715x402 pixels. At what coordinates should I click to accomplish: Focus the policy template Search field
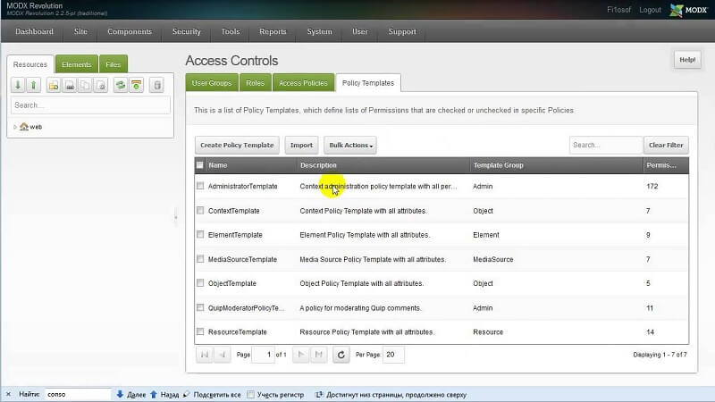coord(606,145)
